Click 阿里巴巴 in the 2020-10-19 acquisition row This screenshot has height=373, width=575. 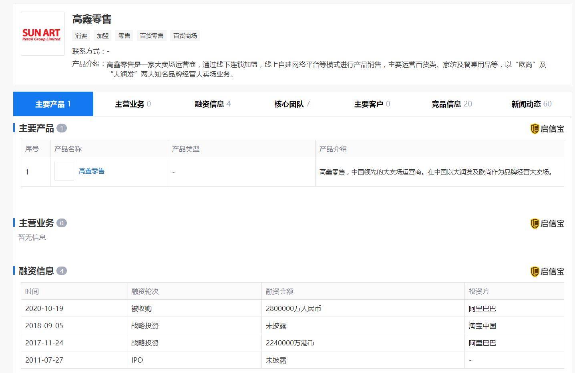click(482, 309)
